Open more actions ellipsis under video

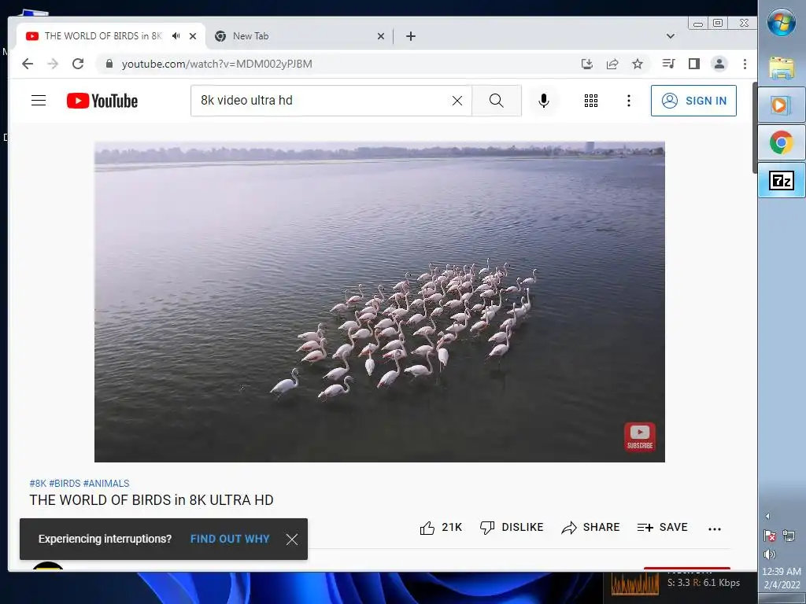715,528
